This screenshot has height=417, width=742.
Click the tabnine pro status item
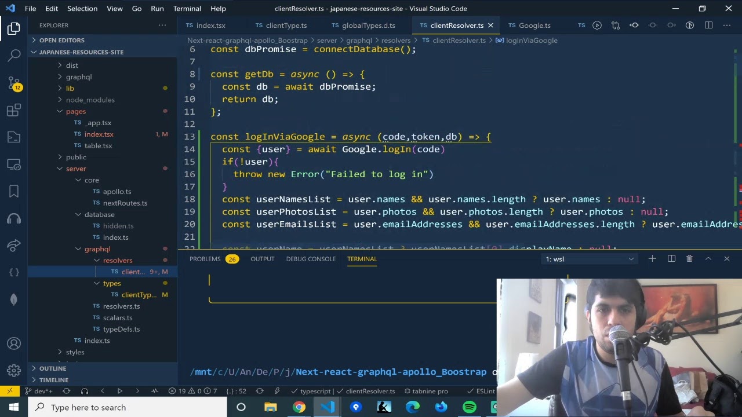tap(426, 391)
